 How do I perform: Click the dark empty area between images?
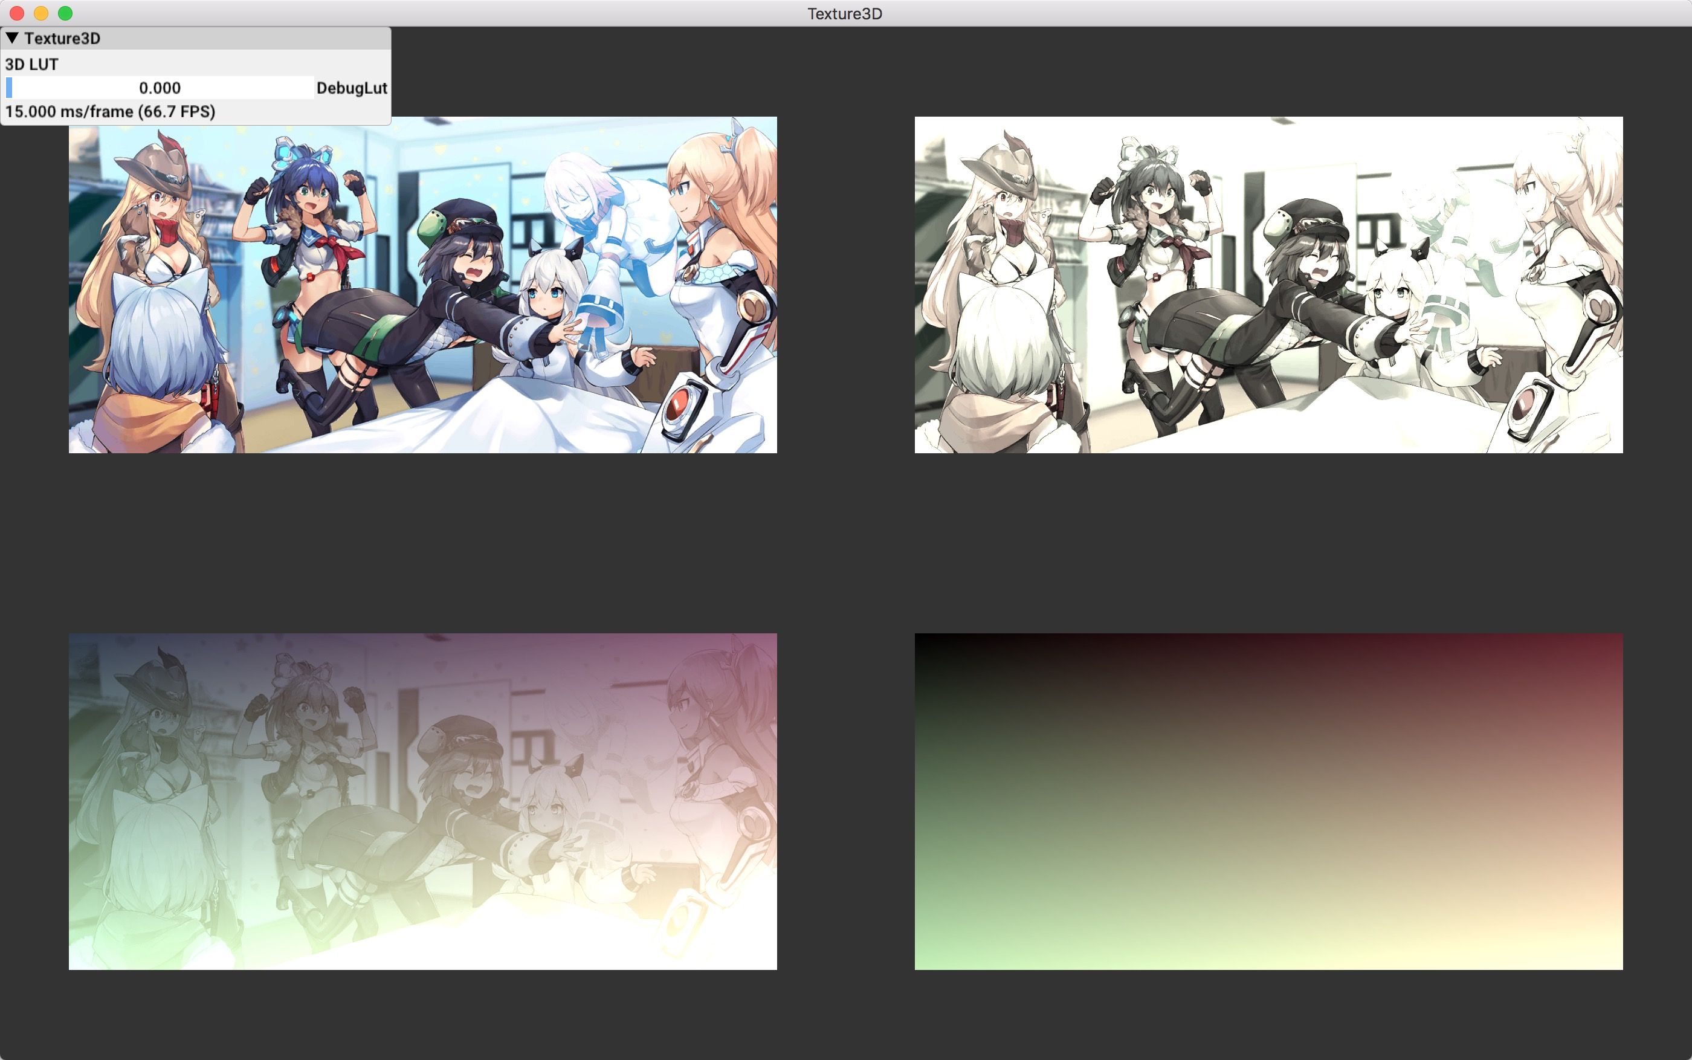pyautogui.click(x=845, y=543)
